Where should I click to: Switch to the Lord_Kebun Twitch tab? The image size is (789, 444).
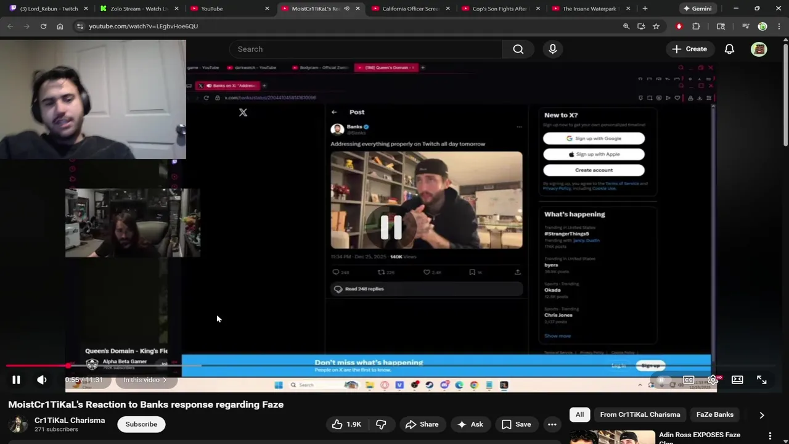click(x=49, y=9)
